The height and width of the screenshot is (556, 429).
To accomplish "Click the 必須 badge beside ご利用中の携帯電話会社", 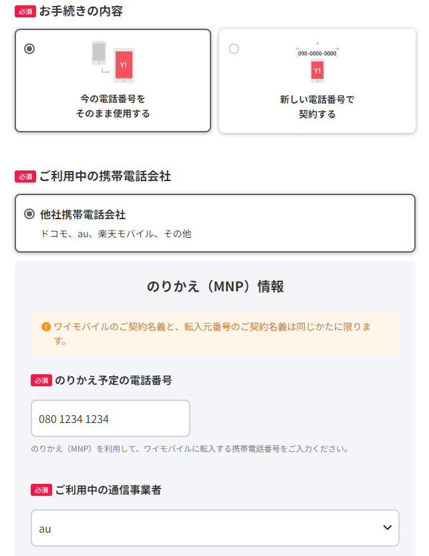I will [25, 176].
